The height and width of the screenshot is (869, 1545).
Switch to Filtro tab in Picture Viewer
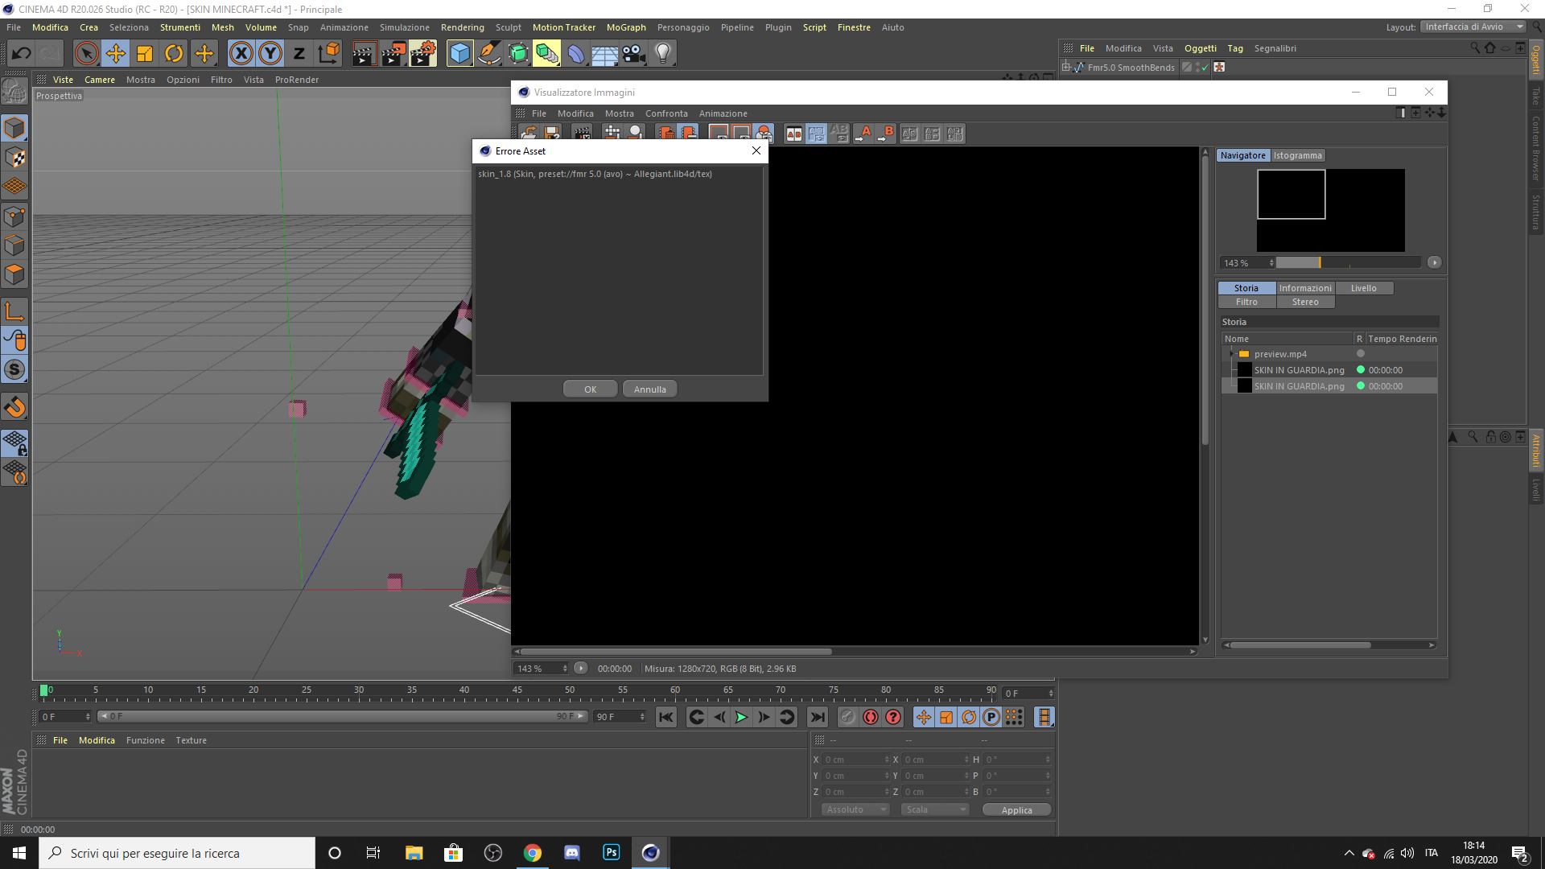1246,302
